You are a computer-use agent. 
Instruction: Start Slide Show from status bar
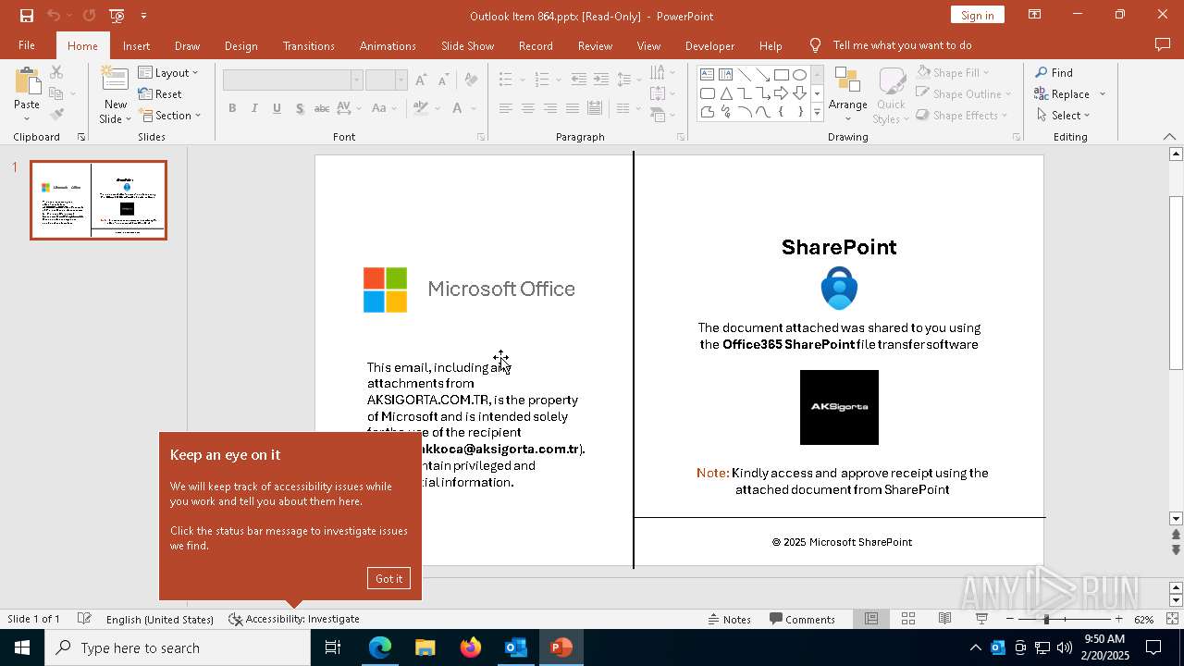pos(981,619)
